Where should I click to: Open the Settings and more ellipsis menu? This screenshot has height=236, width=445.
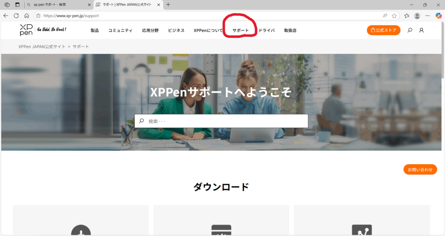pos(428,16)
